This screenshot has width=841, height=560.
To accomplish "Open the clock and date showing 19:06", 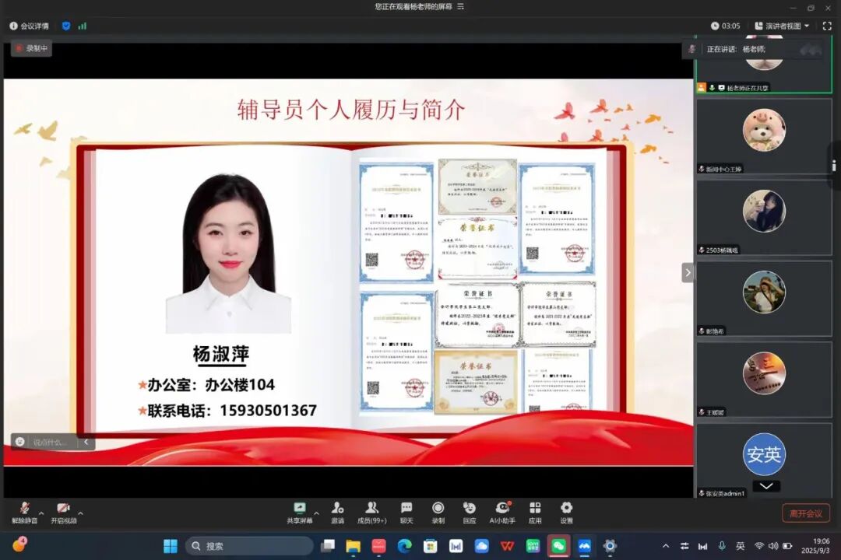I will tap(815, 546).
